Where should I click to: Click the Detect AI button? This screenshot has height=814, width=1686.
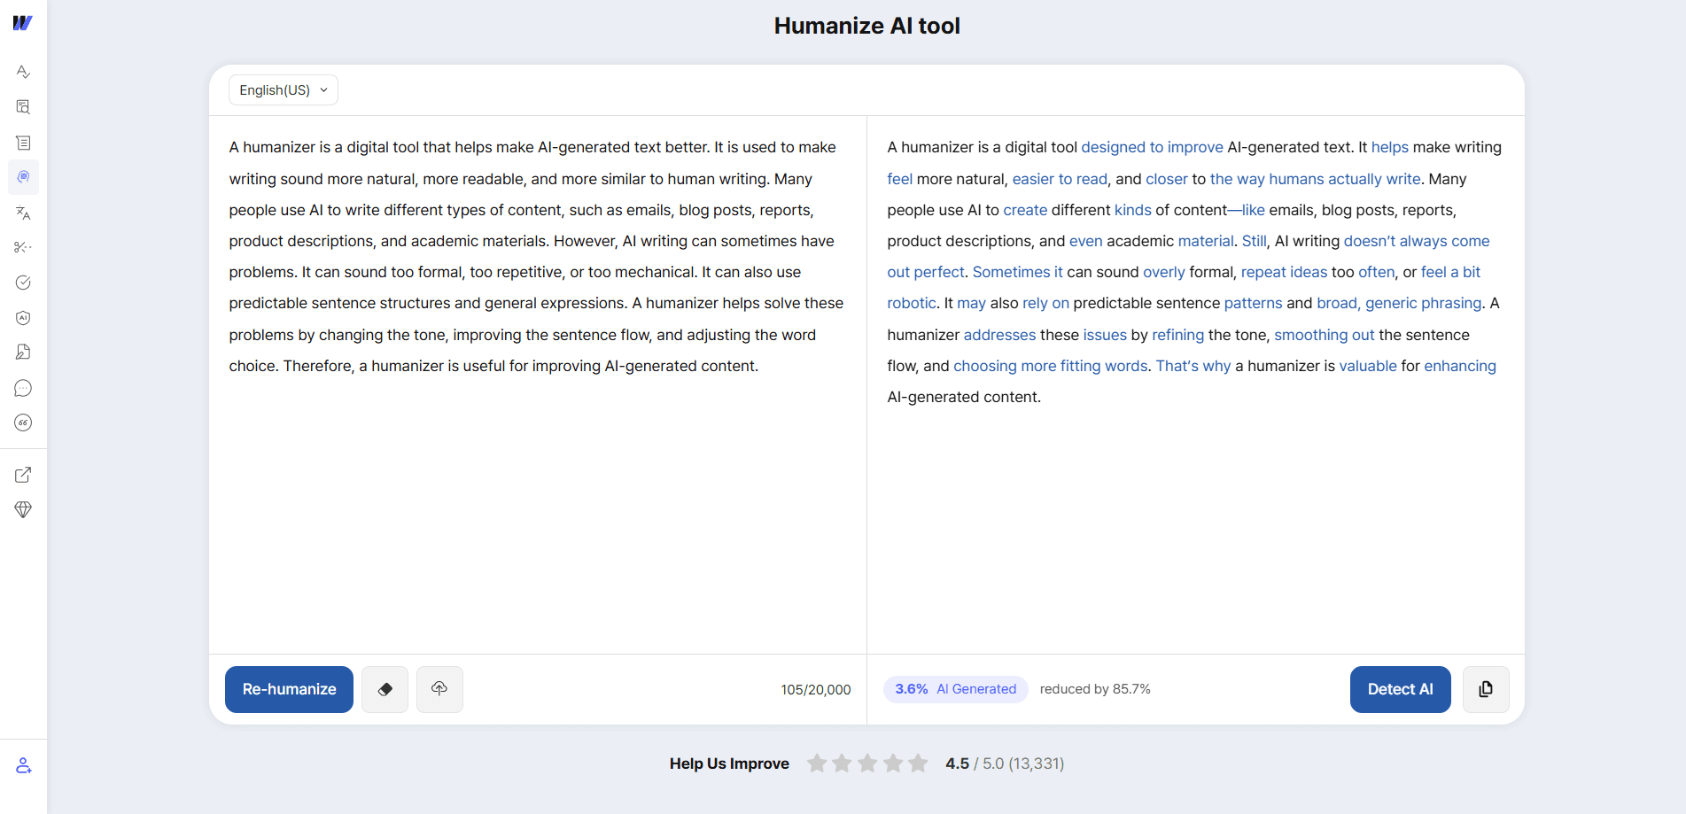coord(1400,689)
